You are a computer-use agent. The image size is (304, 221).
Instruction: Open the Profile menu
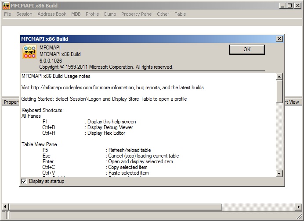pyautogui.click(x=92, y=14)
